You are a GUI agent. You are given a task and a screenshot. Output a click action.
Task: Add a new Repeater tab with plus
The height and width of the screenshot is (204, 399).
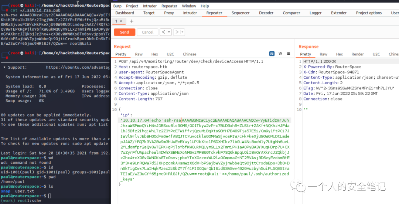[132, 21]
